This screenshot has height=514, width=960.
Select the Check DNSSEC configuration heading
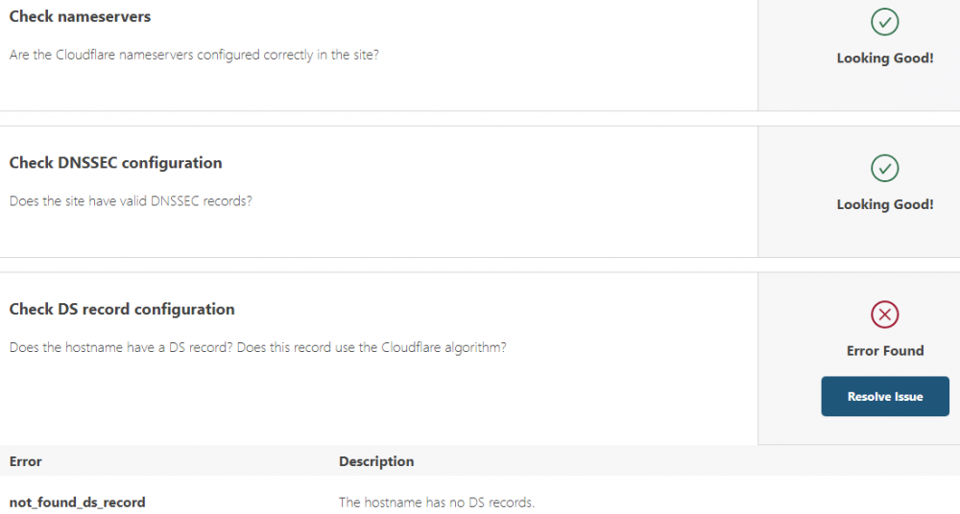coord(116,163)
